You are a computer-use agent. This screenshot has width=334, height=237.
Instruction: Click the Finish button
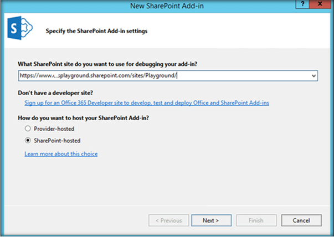255,220
